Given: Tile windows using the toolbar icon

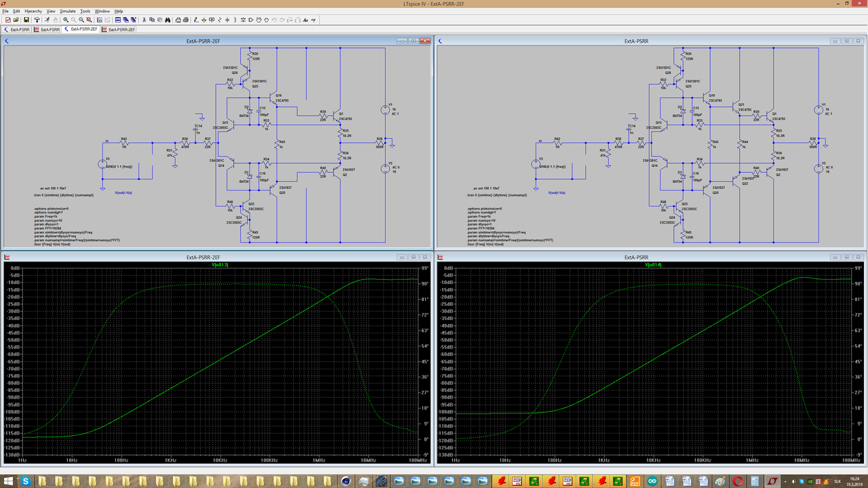Looking at the screenshot, I should click(x=118, y=20).
